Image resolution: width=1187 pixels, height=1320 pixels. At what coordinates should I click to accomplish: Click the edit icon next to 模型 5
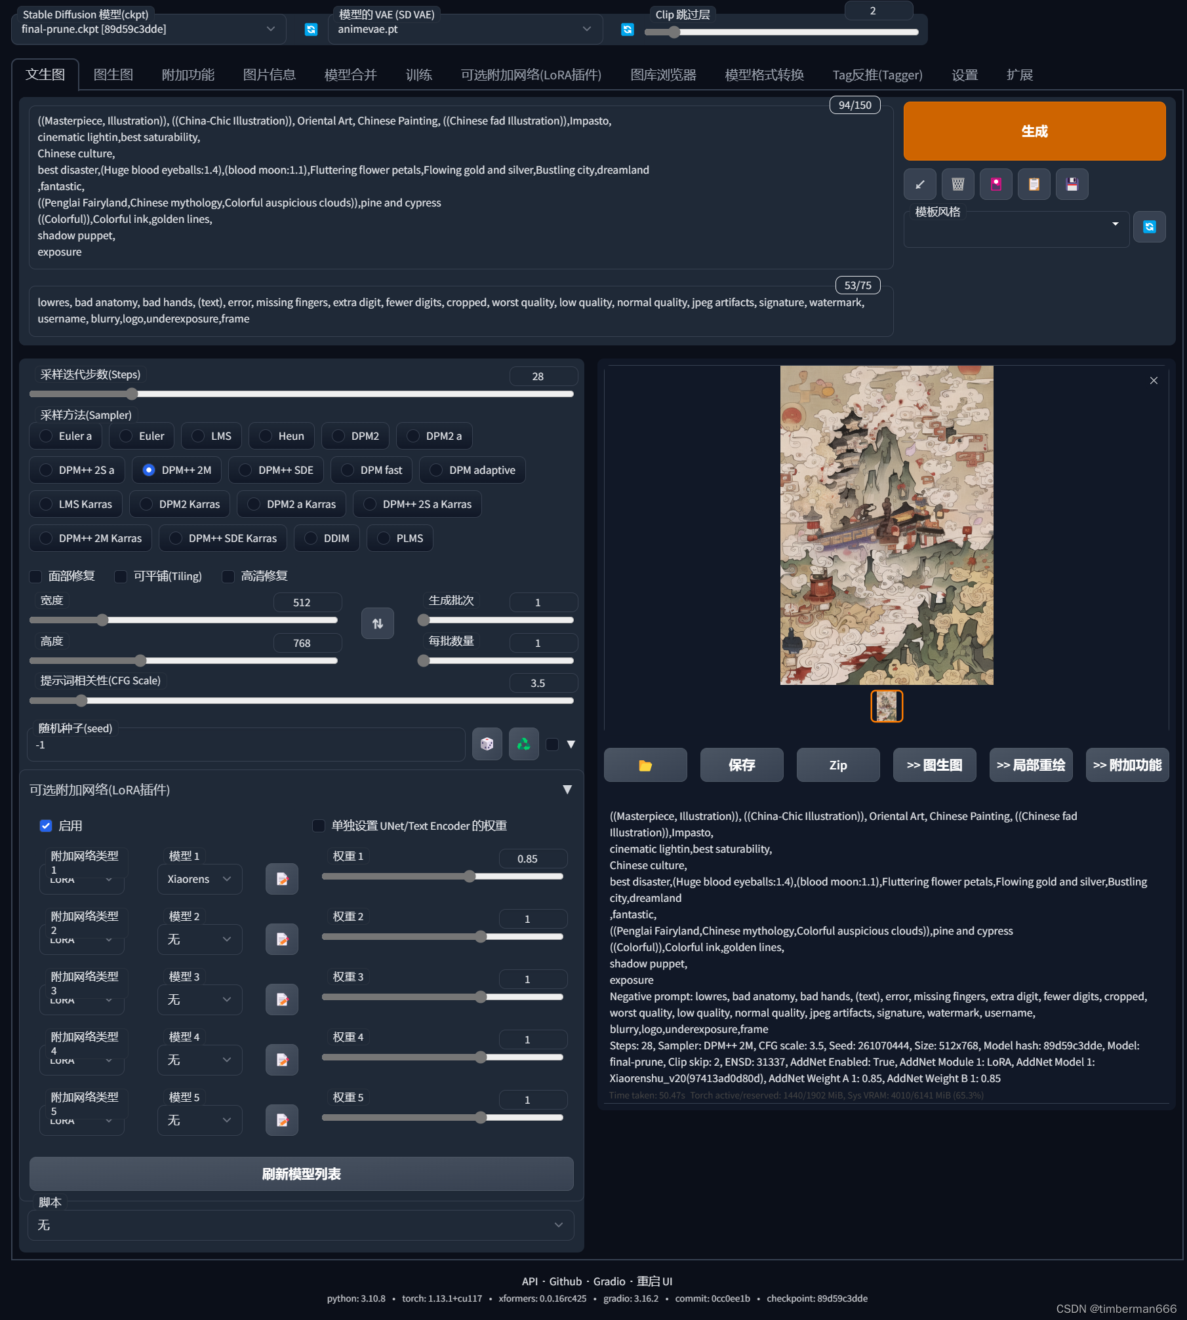[x=282, y=1120]
